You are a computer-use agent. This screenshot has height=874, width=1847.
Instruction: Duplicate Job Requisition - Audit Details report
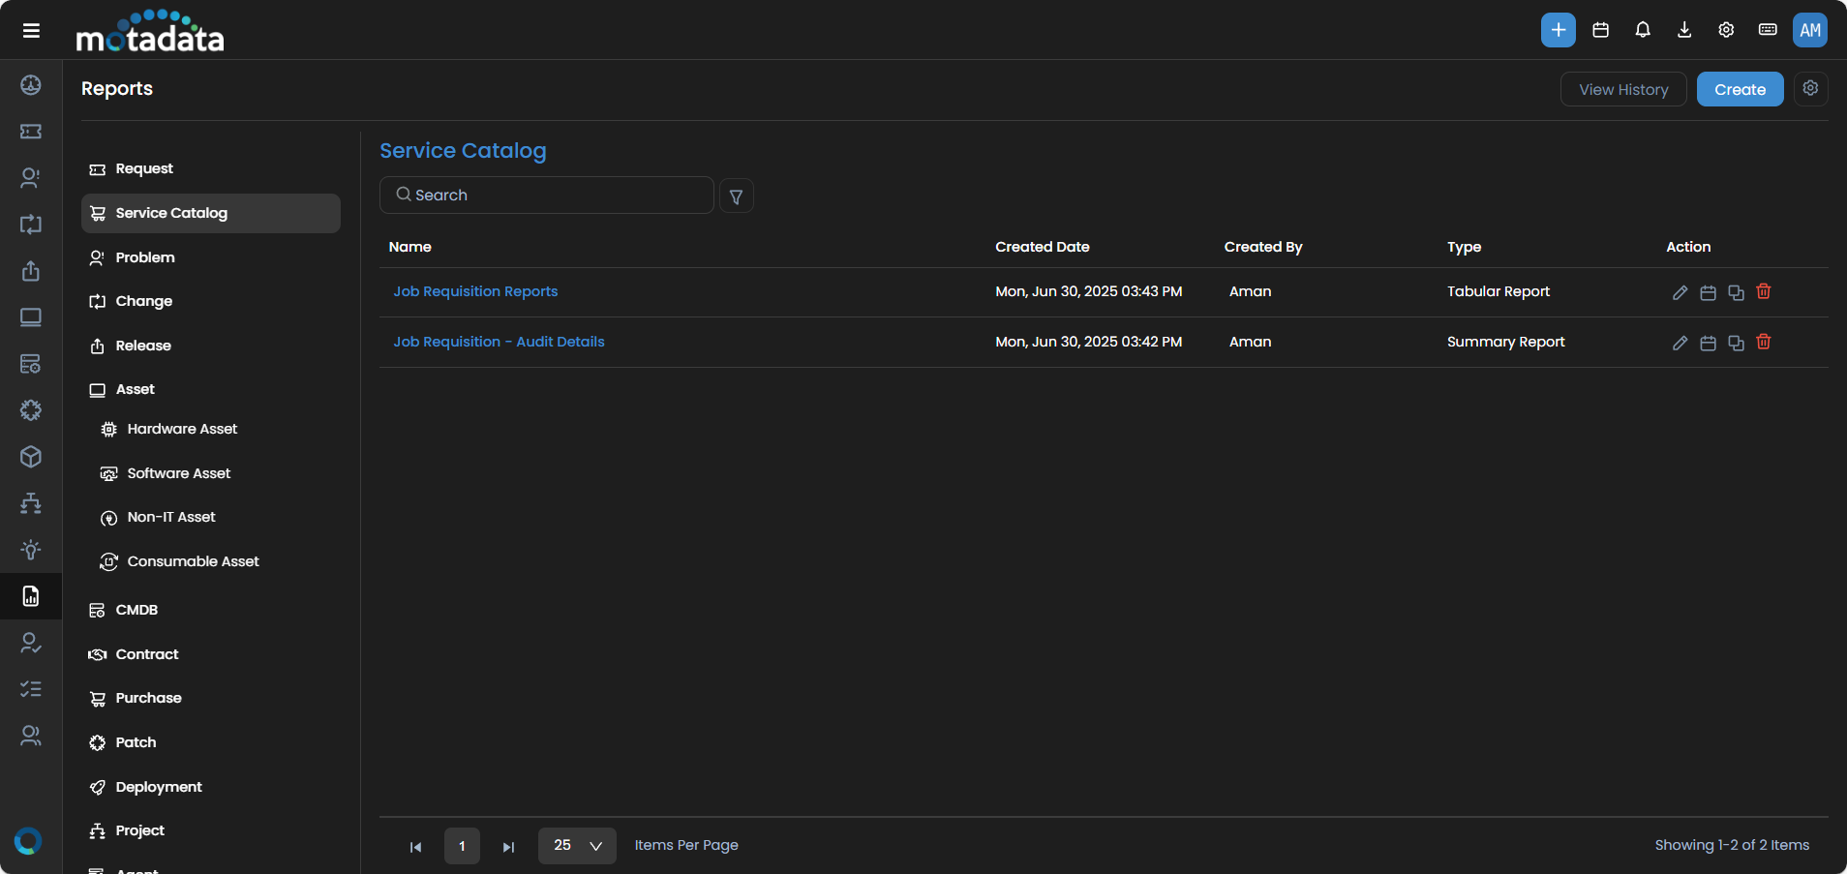click(x=1736, y=343)
